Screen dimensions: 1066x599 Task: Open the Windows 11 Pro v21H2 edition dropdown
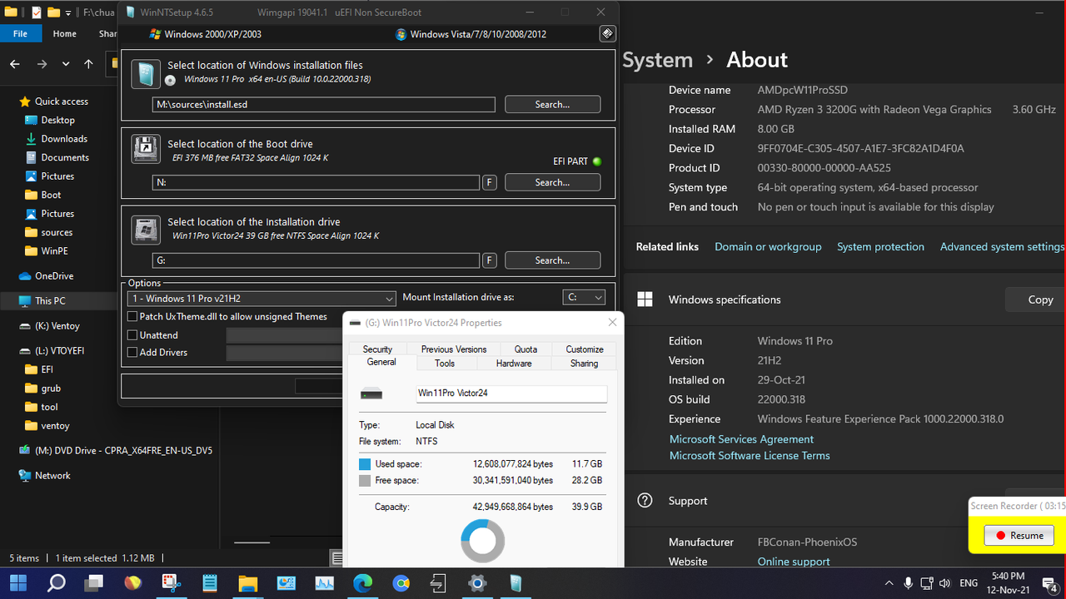[x=262, y=298]
